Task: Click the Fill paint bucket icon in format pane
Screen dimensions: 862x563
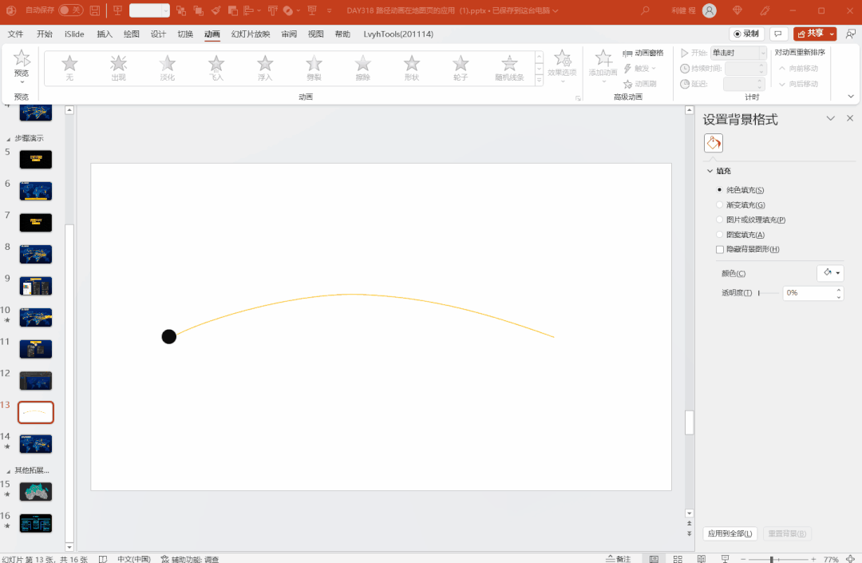Action: pyautogui.click(x=714, y=143)
